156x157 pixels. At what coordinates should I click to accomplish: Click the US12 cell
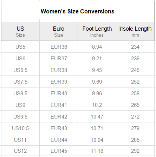(20, 151)
